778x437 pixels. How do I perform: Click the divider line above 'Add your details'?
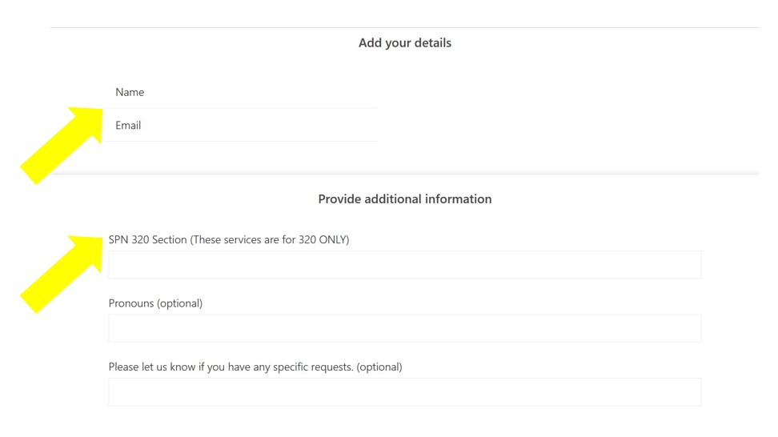point(405,28)
